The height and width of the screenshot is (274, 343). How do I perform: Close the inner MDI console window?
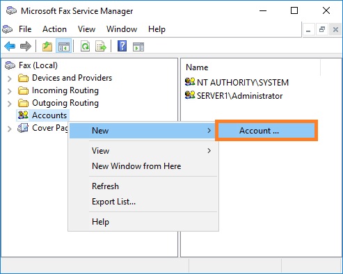point(335,30)
